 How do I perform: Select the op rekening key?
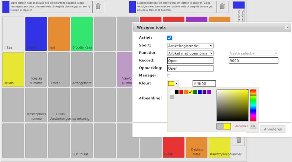[82, 105]
